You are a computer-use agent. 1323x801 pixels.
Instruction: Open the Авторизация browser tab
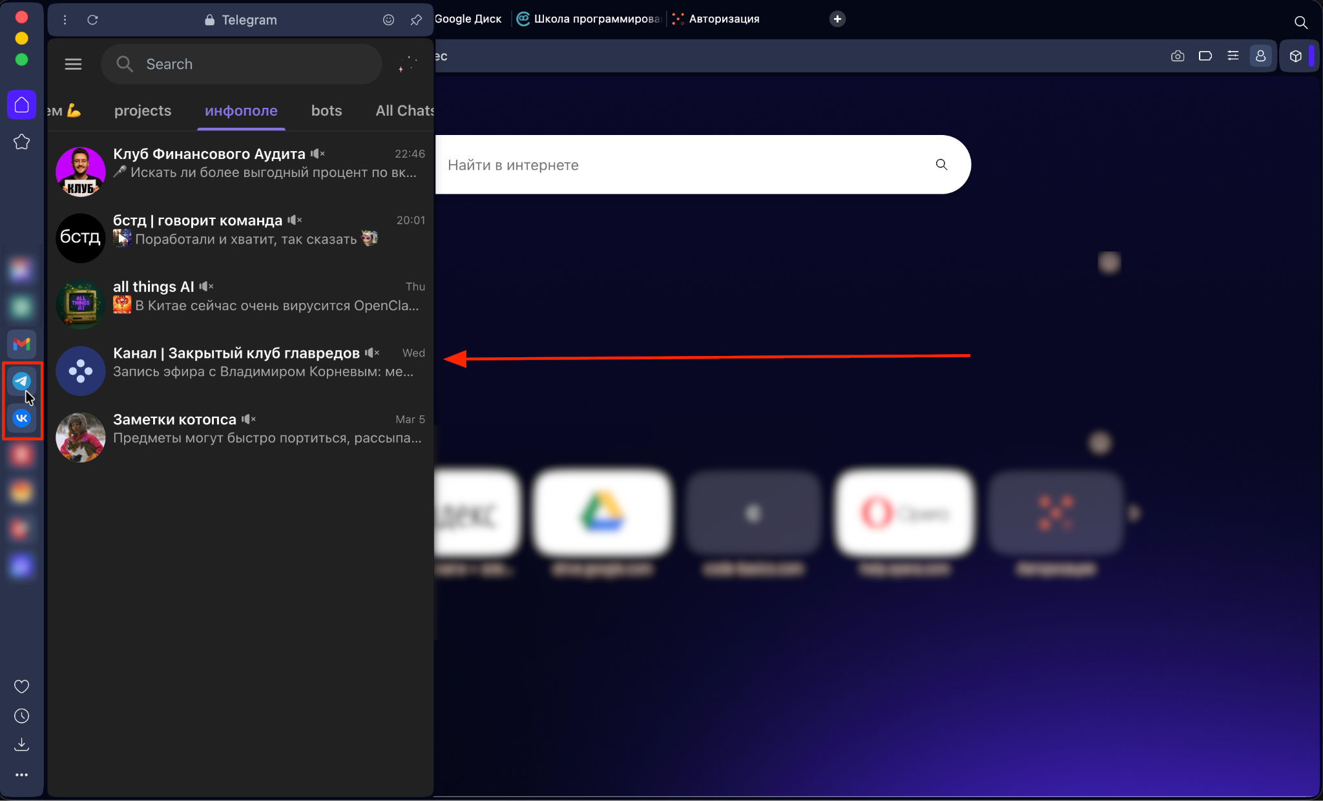click(x=723, y=19)
